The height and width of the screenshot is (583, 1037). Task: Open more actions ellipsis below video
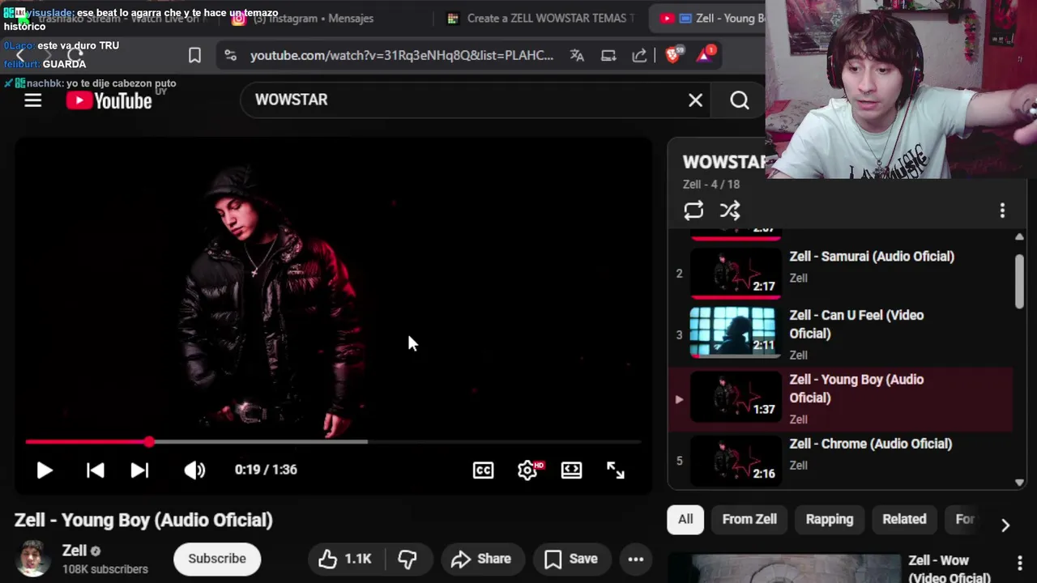(x=636, y=559)
